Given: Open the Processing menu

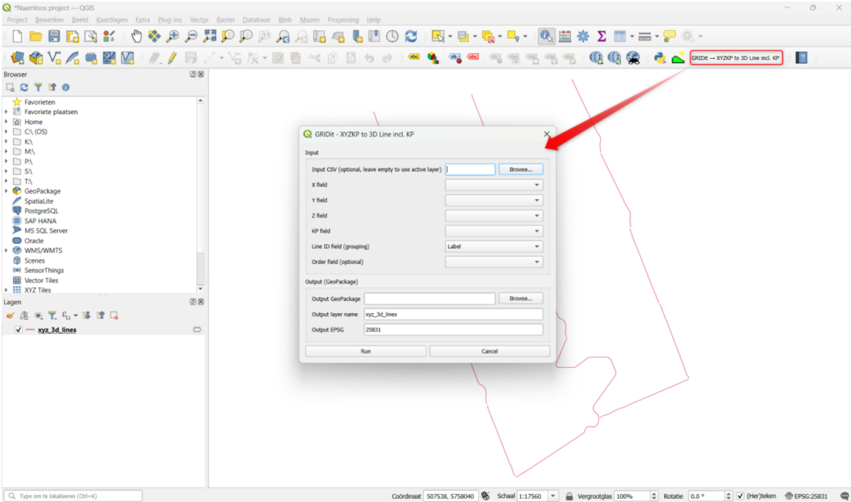Looking at the screenshot, I should (x=343, y=20).
